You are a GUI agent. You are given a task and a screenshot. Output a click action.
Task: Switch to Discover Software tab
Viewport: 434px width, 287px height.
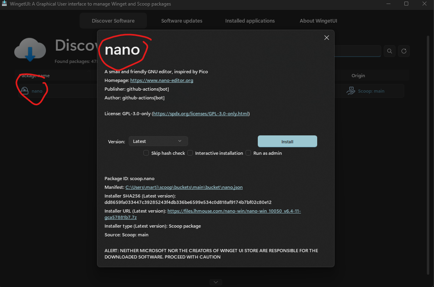coord(113,21)
